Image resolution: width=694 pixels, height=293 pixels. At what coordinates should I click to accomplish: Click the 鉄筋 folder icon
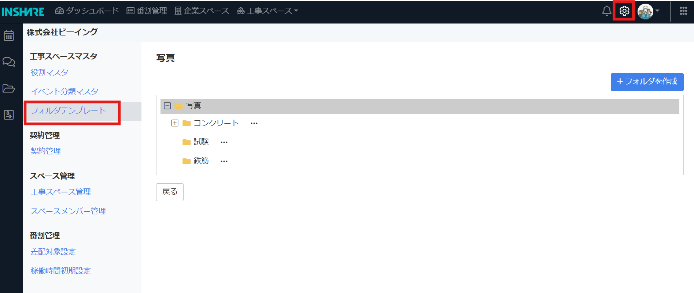[187, 161]
